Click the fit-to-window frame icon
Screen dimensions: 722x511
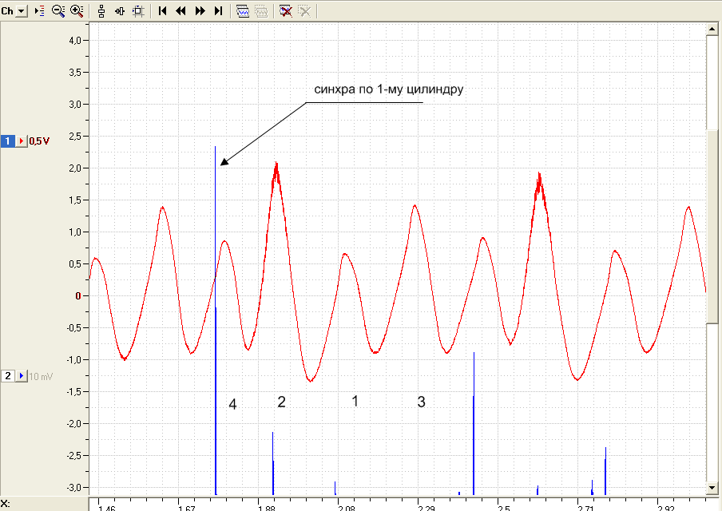(x=138, y=10)
